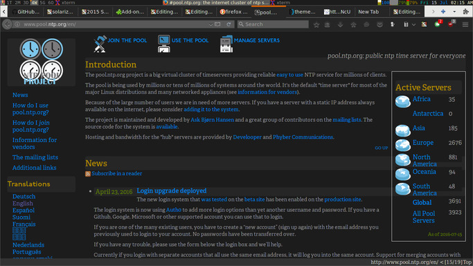Viewport: 473px width, 266px height.
Task: Click the Manage Servers server icon
Action: [226, 44]
